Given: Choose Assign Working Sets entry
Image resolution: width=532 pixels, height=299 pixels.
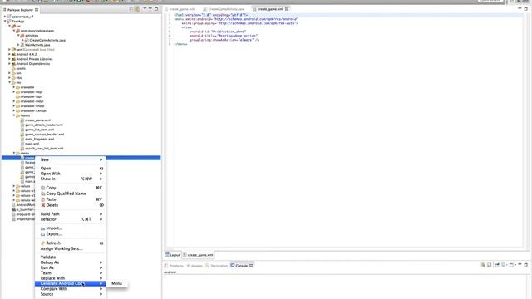Looking at the screenshot, I should (x=71, y=248).
